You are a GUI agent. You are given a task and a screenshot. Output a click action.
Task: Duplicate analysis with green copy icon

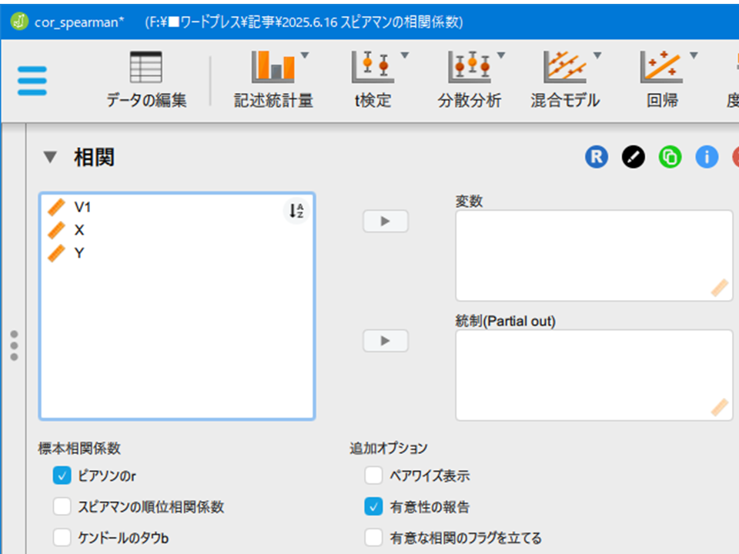(x=670, y=157)
